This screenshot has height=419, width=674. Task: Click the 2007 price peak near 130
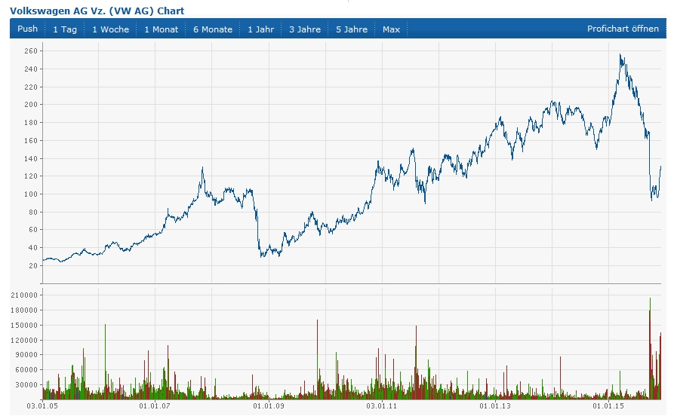(x=202, y=168)
